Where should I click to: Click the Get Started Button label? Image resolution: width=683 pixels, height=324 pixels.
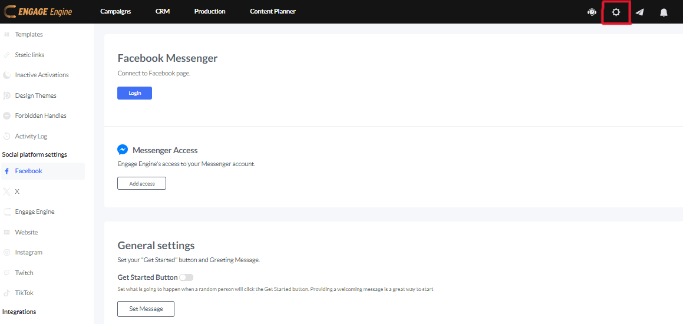(x=148, y=277)
